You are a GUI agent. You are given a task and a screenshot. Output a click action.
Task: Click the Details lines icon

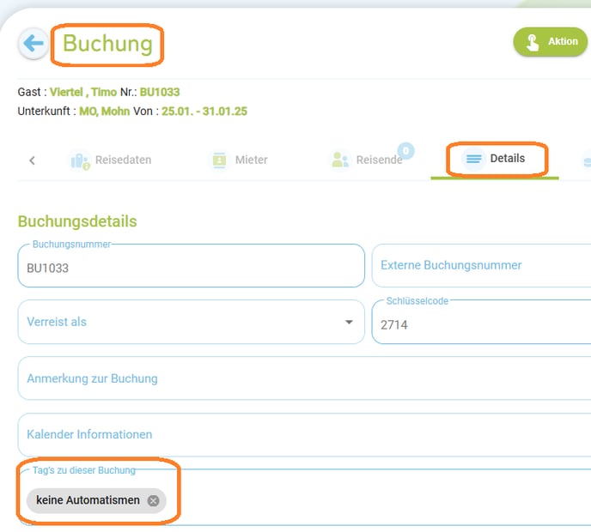point(474,159)
